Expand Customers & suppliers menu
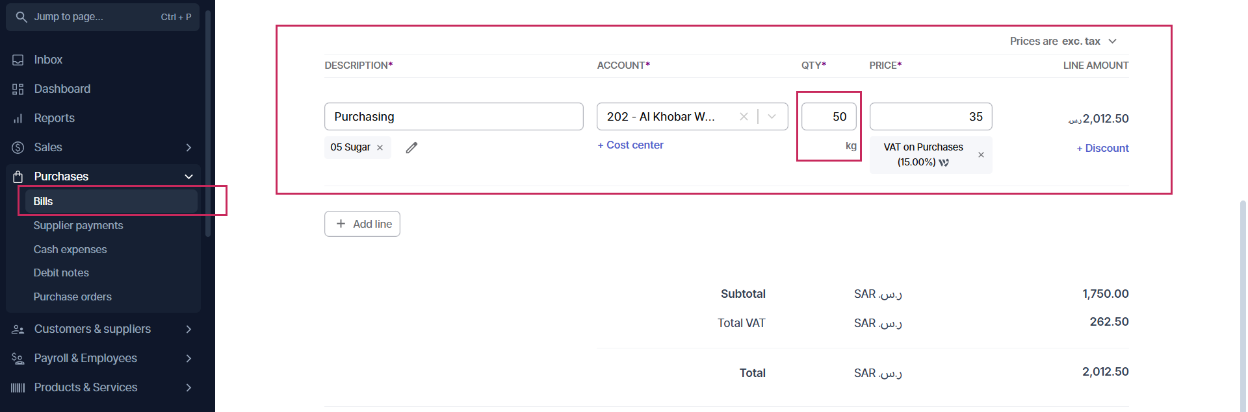Viewport: 1248px width, 412px height. click(x=188, y=329)
